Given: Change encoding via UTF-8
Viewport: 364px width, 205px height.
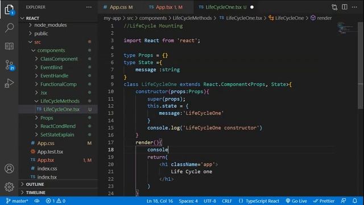Looking at the screenshot, I should coord(210,201).
